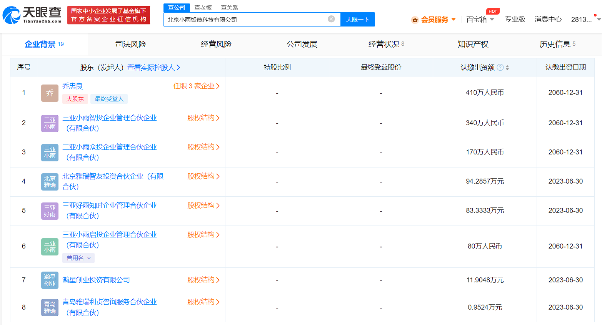Click avatar of 三亚小雨智投企业管理合伙企业
The width and height of the screenshot is (602, 325).
click(x=50, y=123)
